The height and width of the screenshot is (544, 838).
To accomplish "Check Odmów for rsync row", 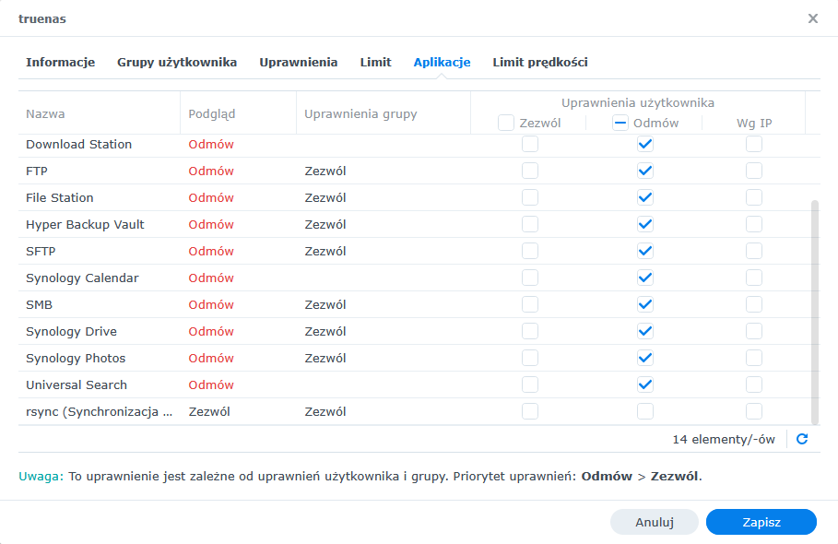I will coord(645,411).
